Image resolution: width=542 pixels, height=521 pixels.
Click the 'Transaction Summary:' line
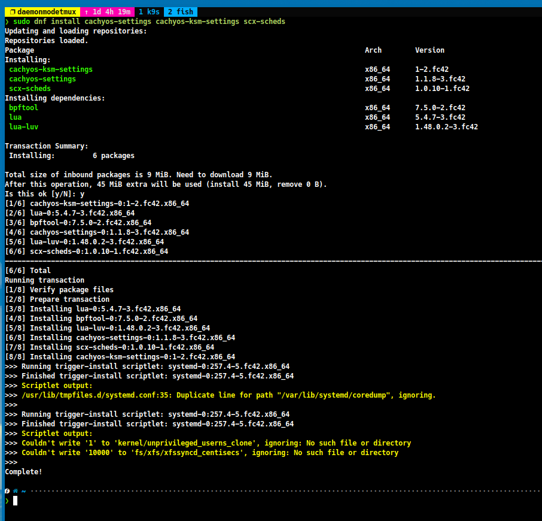click(x=47, y=146)
